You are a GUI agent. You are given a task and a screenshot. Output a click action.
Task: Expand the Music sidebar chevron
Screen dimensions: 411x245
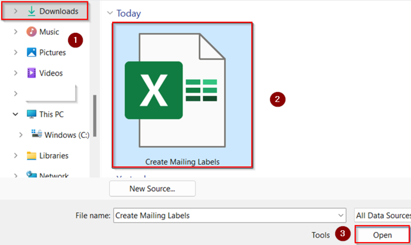click(15, 32)
